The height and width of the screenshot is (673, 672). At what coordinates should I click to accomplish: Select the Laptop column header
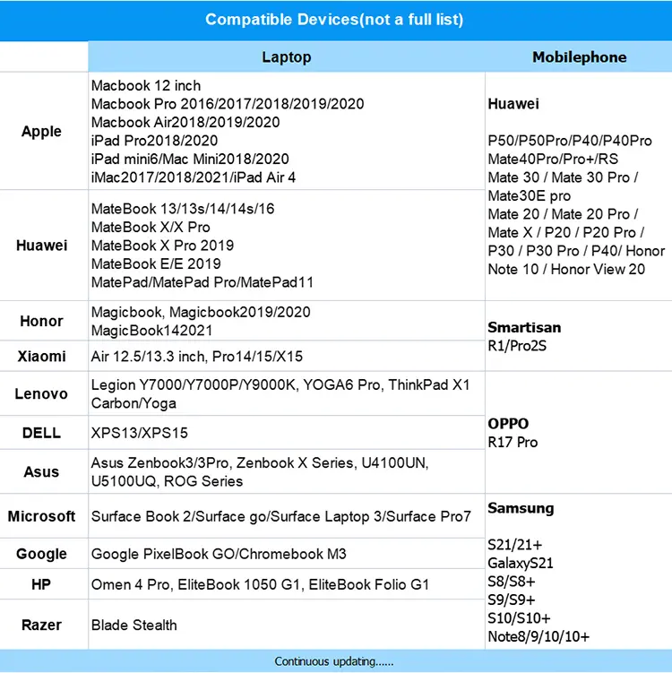point(287,57)
